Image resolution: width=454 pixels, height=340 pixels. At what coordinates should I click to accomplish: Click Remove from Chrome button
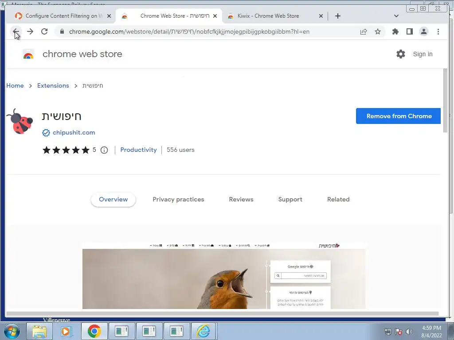coord(399,116)
